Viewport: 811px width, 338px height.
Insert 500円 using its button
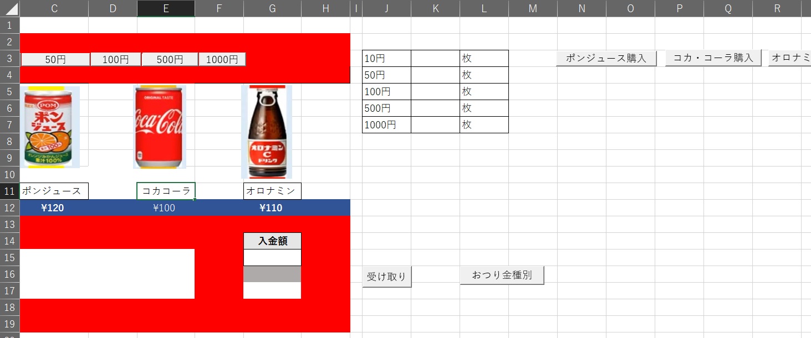click(170, 60)
